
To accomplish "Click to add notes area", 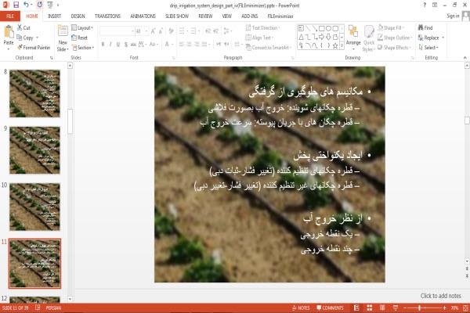I will pyautogui.click(x=440, y=296).
